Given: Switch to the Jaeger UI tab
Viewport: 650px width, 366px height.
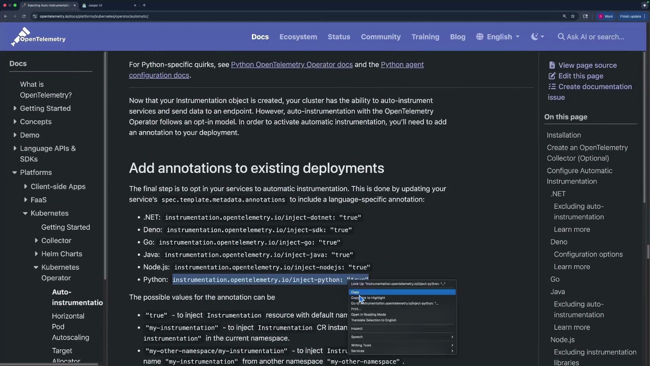Looking at the screenshot, I should click(109, 5).
